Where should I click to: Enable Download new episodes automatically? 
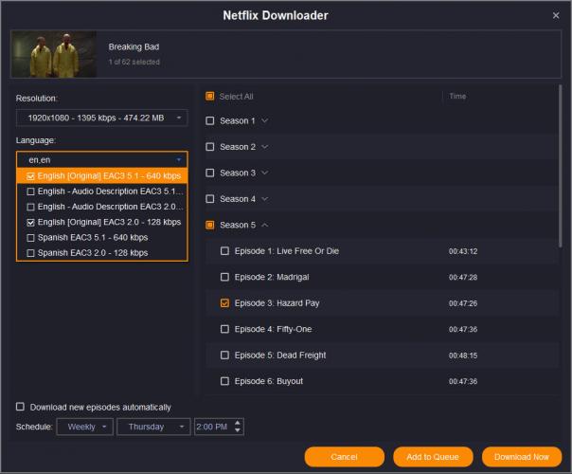click(21, 407)
